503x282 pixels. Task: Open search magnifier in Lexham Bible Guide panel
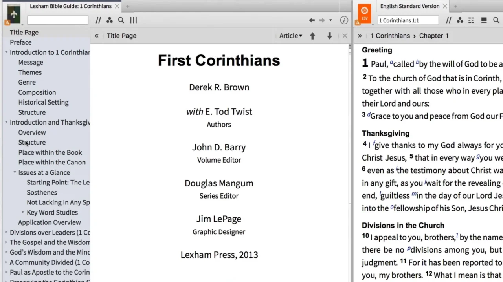coord(121,20)
